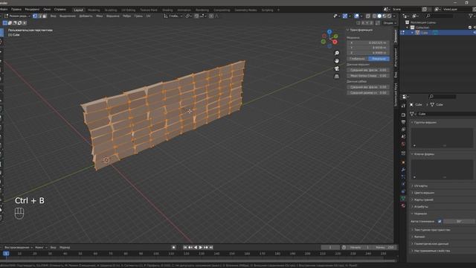Click the Z median coordinate field
This screenshot has width=476, height=268.
[368, 53]
